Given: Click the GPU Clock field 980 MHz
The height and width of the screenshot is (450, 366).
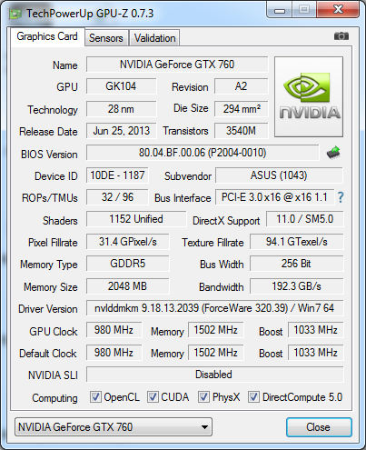Looking at the screenshot, I should (114, 330).
